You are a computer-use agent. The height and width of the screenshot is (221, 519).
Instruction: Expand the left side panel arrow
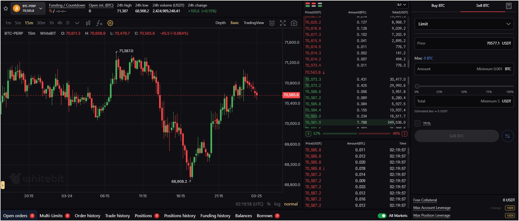point(2,185)
